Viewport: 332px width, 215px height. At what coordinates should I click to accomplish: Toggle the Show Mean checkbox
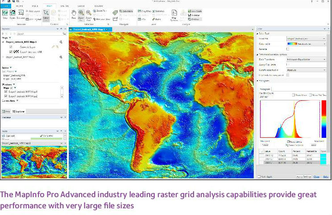pyautogui.click(x=294, y=95)
